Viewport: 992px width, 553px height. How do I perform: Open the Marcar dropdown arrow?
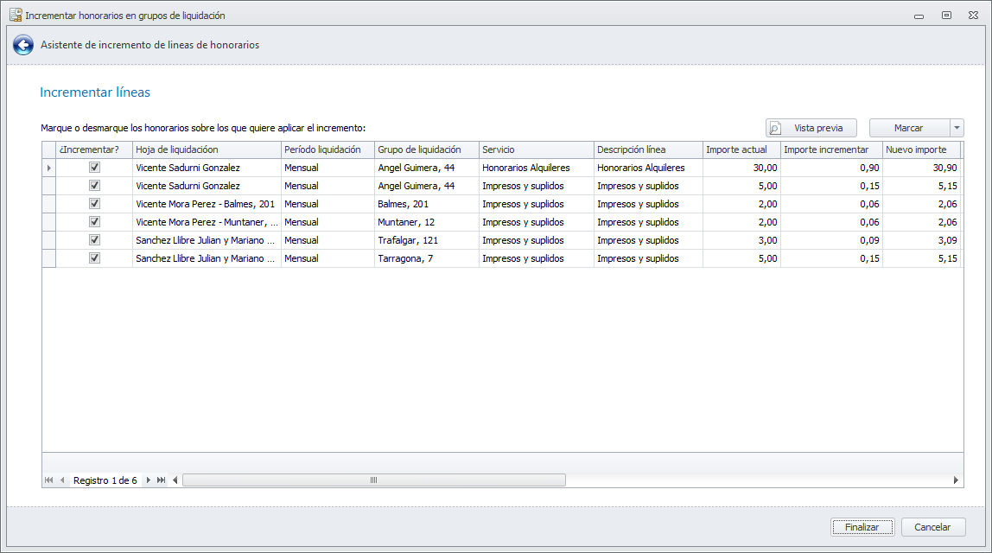point(957,128)
